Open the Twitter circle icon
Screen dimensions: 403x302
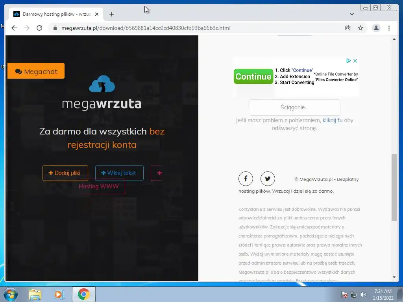pyautogui.click(x=268, y=179)
